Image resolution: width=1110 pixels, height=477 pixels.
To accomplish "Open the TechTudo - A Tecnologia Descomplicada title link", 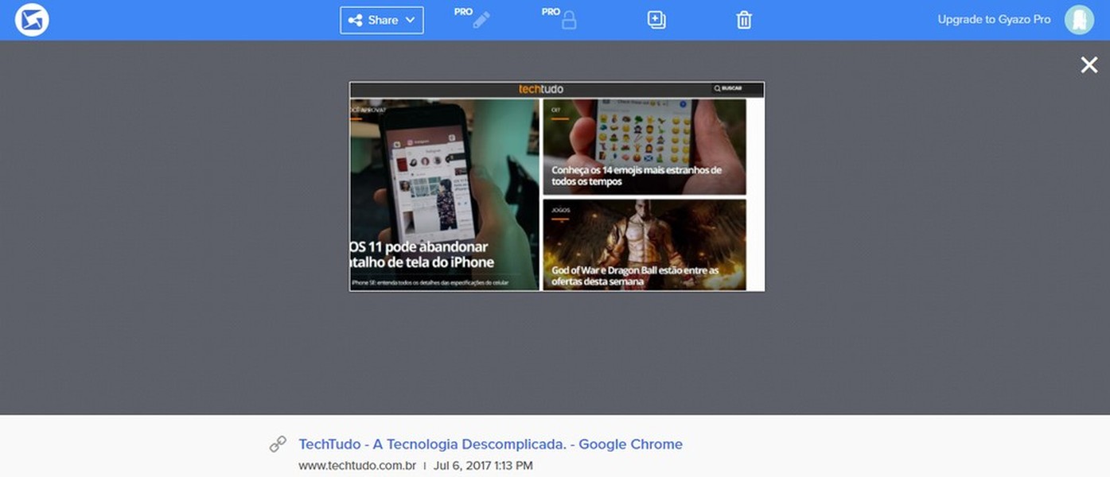I will click(490, 444).
